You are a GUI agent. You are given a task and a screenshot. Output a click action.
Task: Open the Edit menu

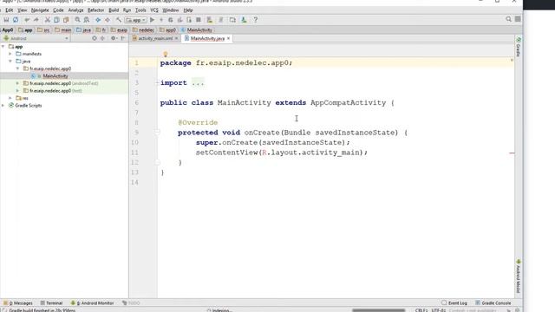click(9, 10)
